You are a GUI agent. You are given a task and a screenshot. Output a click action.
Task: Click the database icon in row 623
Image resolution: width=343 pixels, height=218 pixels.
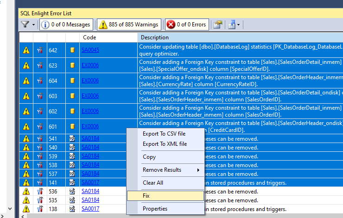[x=72, y=65]
